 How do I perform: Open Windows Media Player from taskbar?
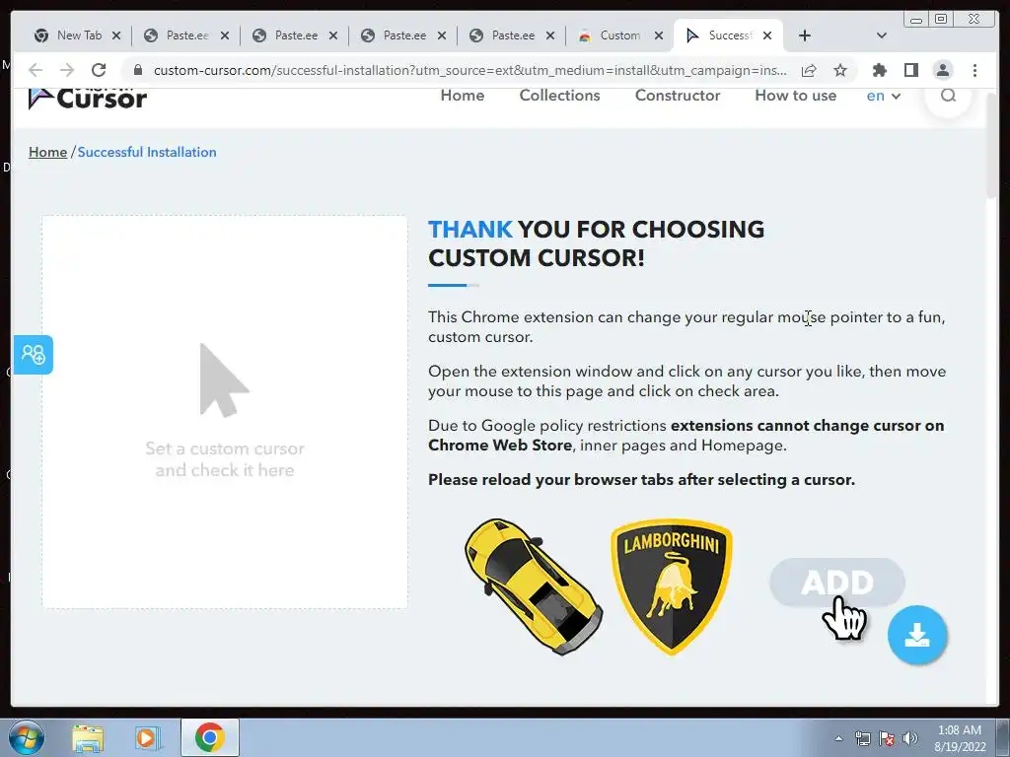click(x=147, y=738)
